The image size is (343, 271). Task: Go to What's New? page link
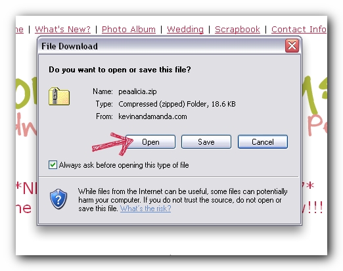tap(62, 29)
